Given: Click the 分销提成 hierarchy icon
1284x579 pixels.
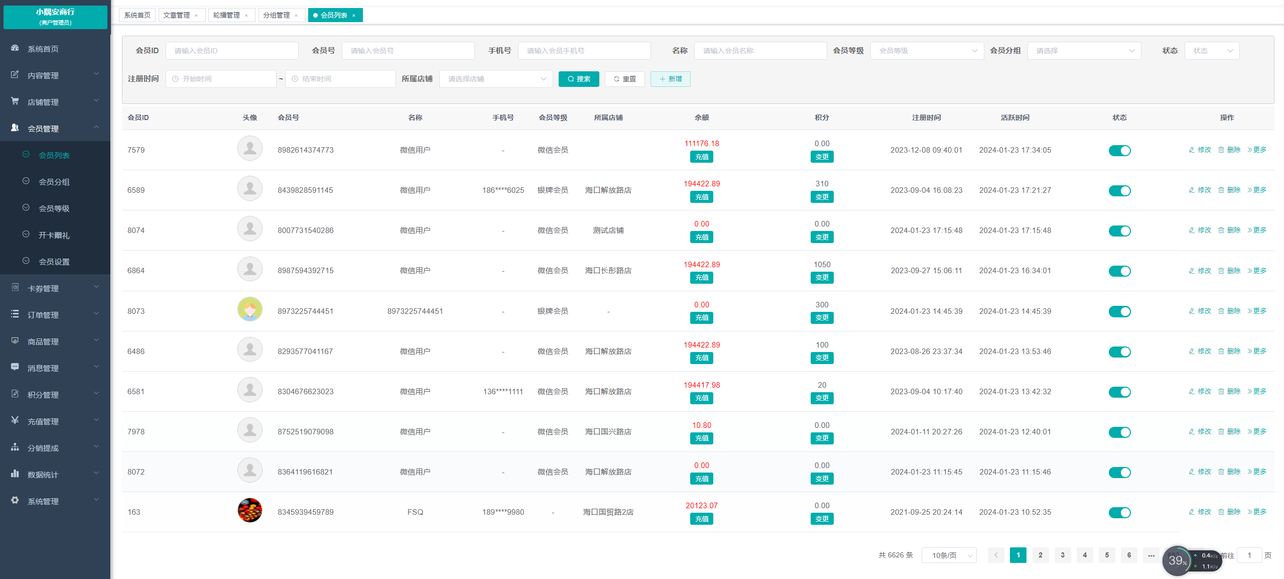Looking at the screenshot, I should coord(15,447).
